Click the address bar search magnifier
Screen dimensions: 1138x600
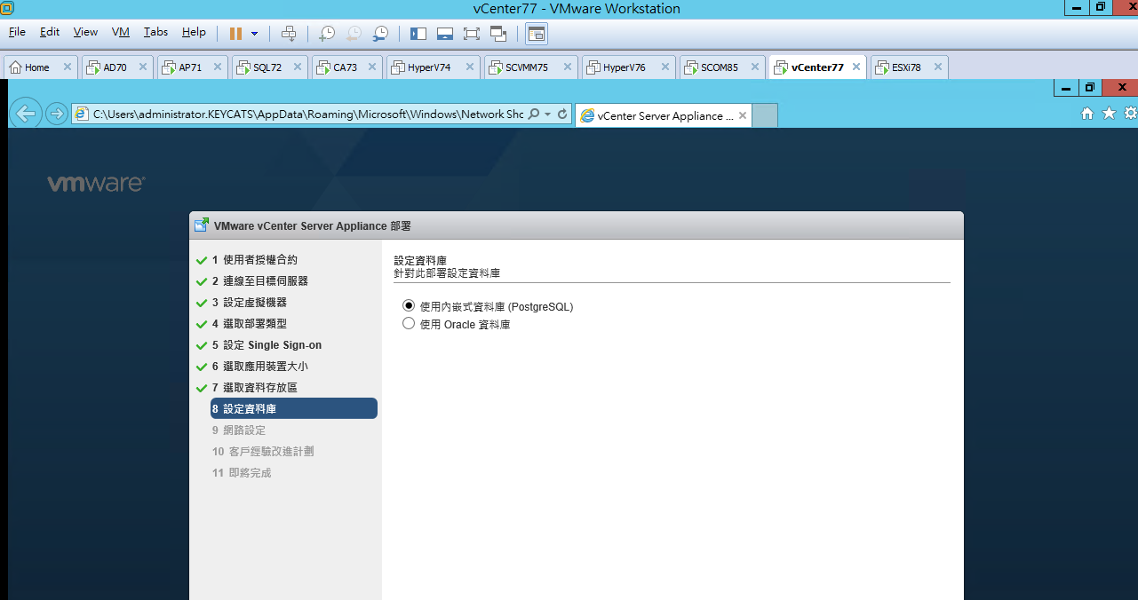[534, 114]
